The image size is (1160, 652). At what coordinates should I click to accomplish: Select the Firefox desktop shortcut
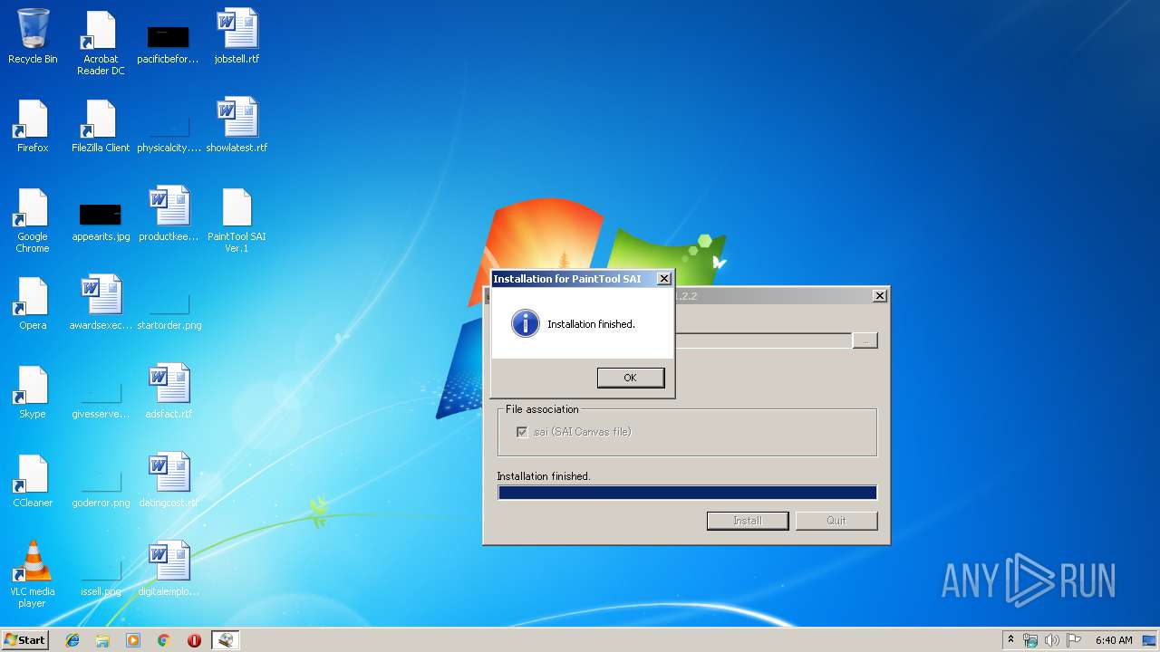(33, 126)
